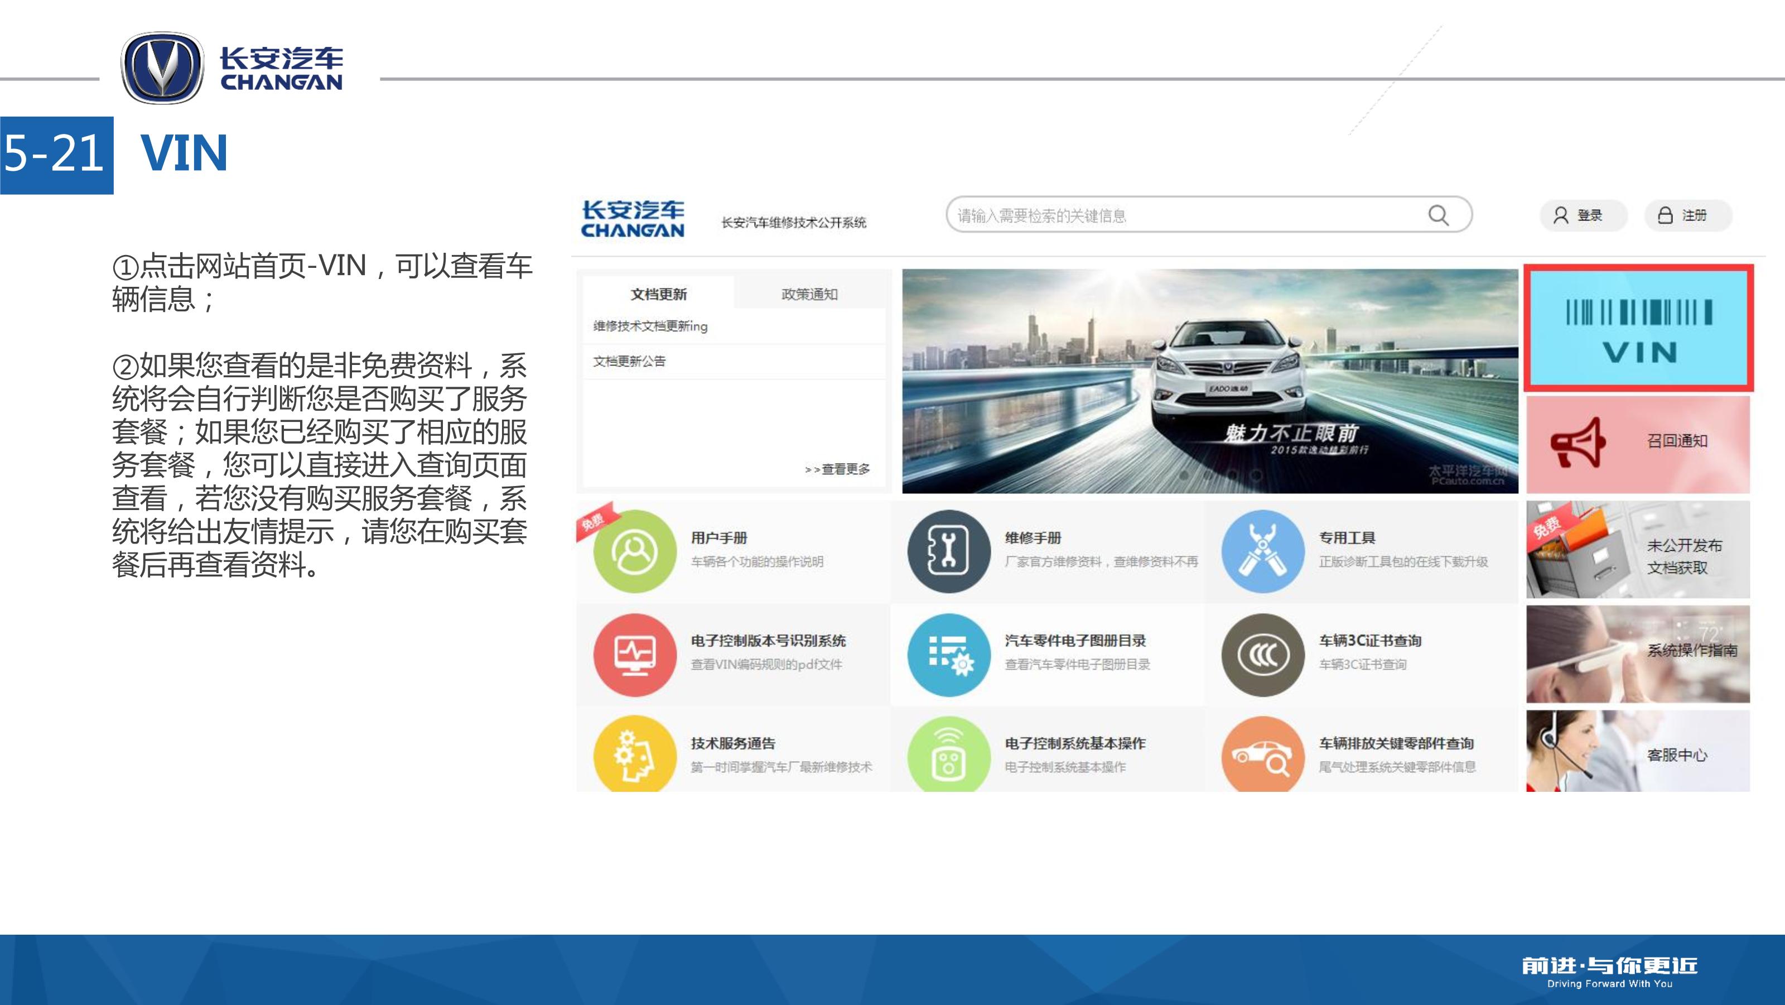
Task: Switch to the 政策通知 tab
Action: point(809,295)
